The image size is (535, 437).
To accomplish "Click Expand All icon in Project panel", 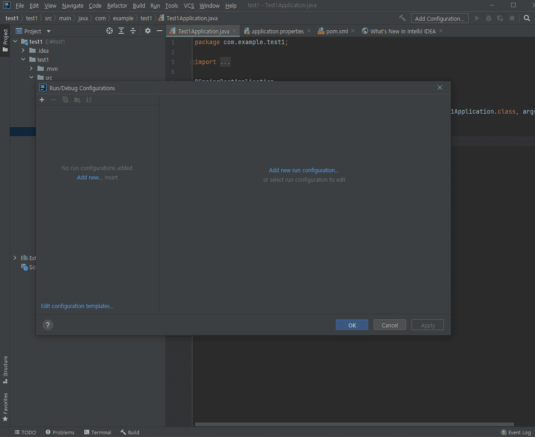I will pos(121,31).
